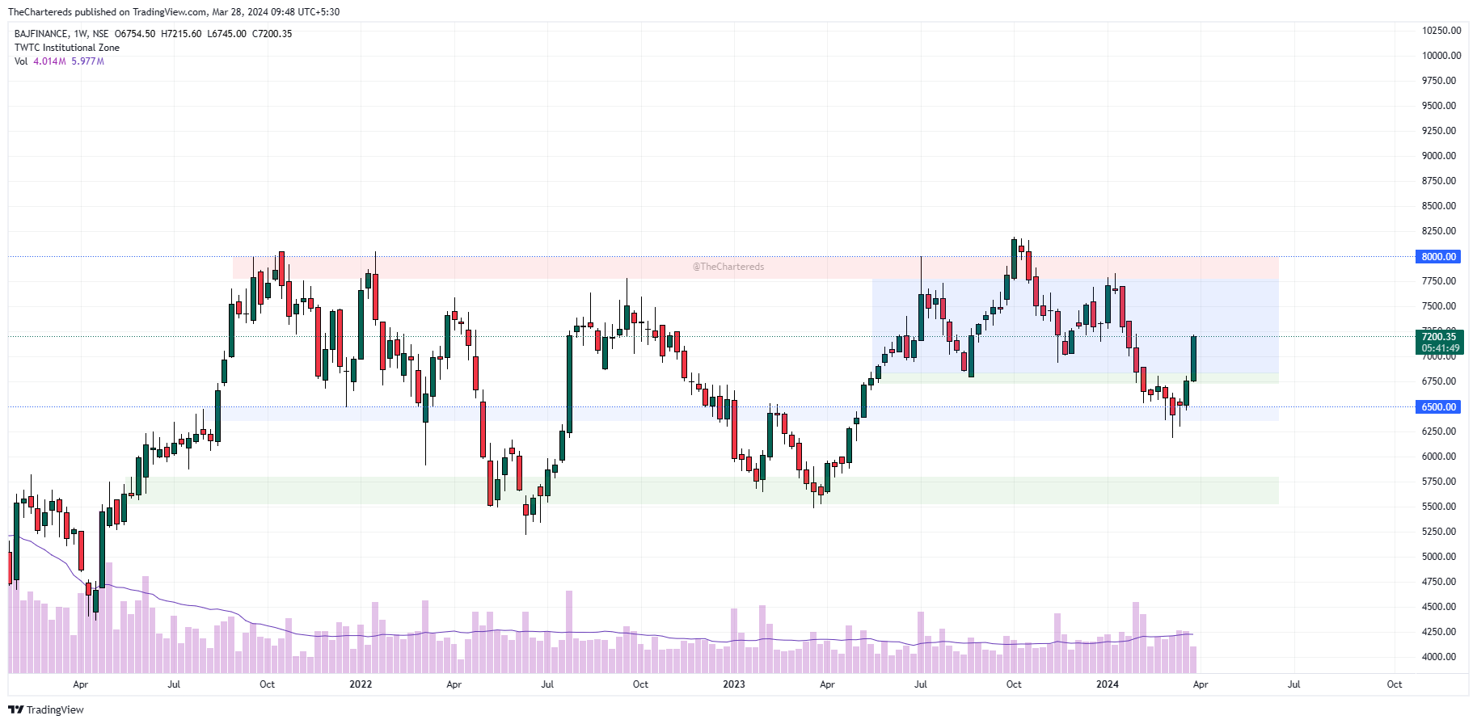This screenshot has width=1477, height=724.
Task: Click the 4250.00 price axis label
Action: pos(1439,632)
